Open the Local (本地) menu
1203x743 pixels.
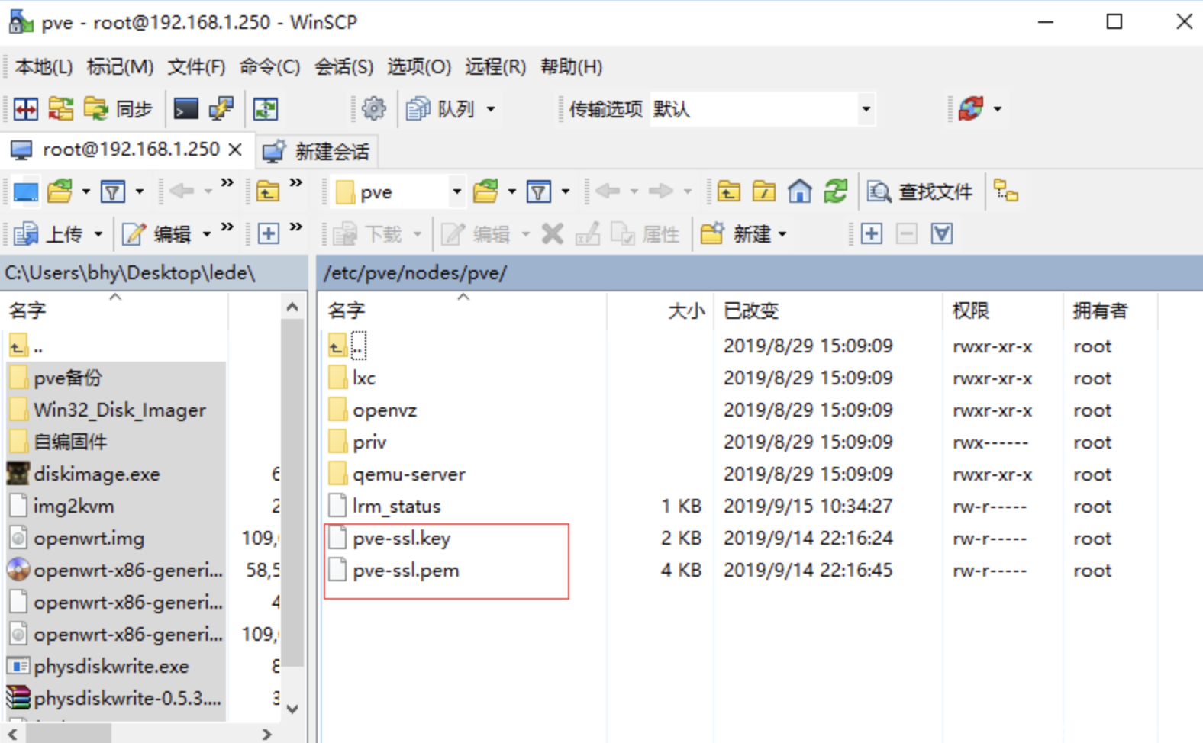[x=44, y=67]
